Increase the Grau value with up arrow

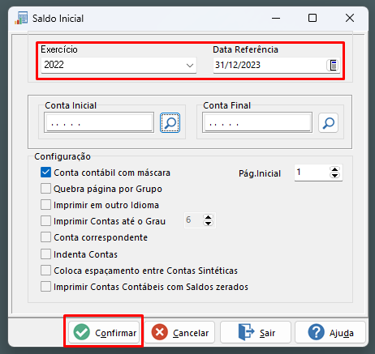pyautogui.click(x=208, y=217)
